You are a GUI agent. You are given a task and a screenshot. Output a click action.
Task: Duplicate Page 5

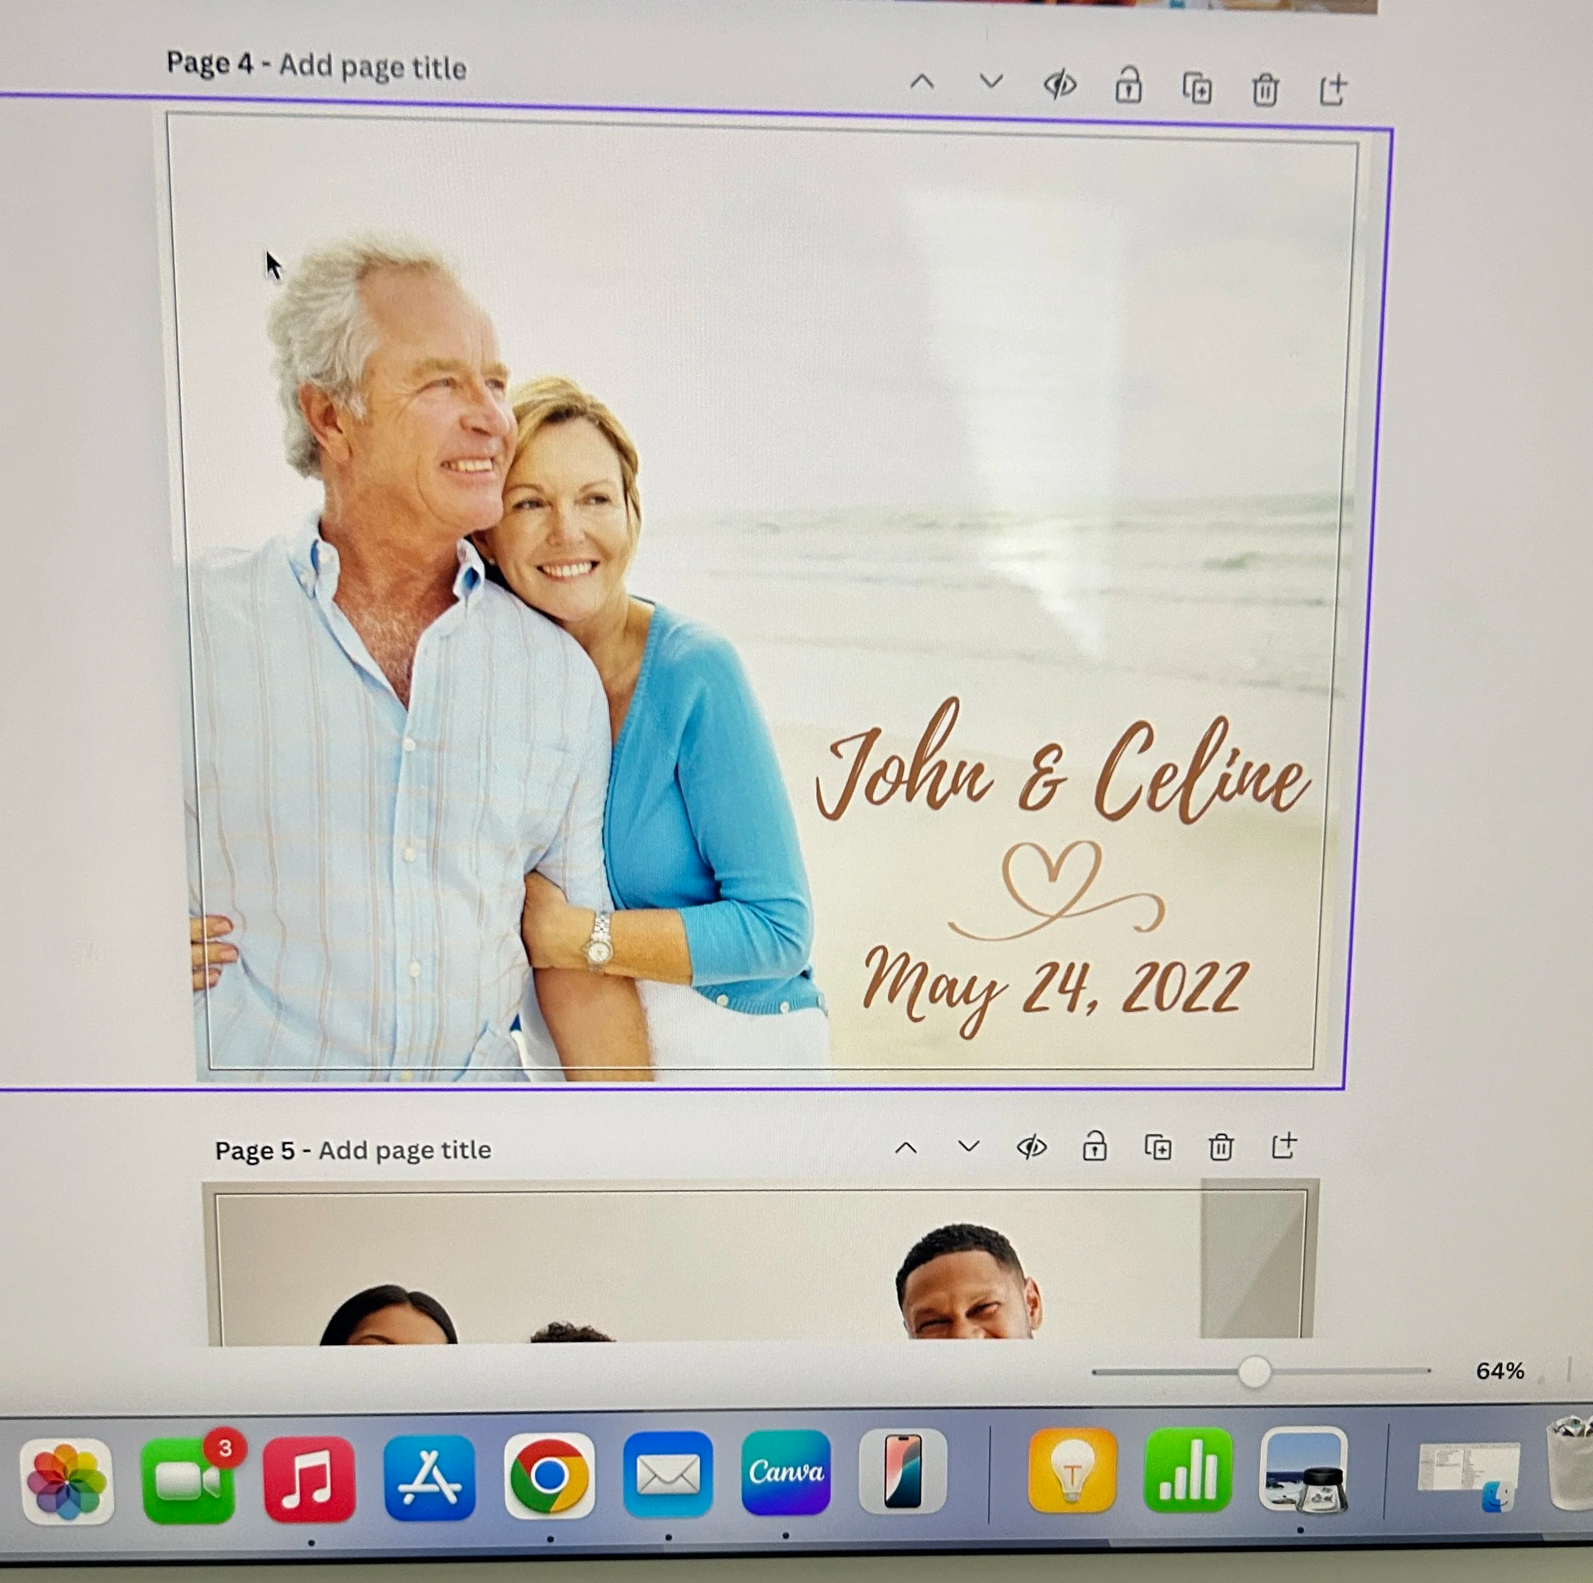pyautogui.click(x=1158, y=1147)
